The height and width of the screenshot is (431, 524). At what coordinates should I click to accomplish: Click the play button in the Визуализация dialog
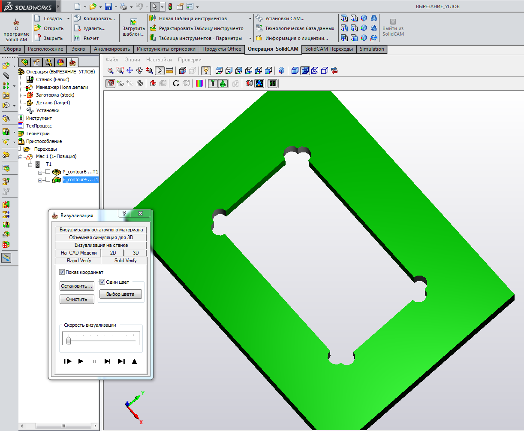(81, 361)
